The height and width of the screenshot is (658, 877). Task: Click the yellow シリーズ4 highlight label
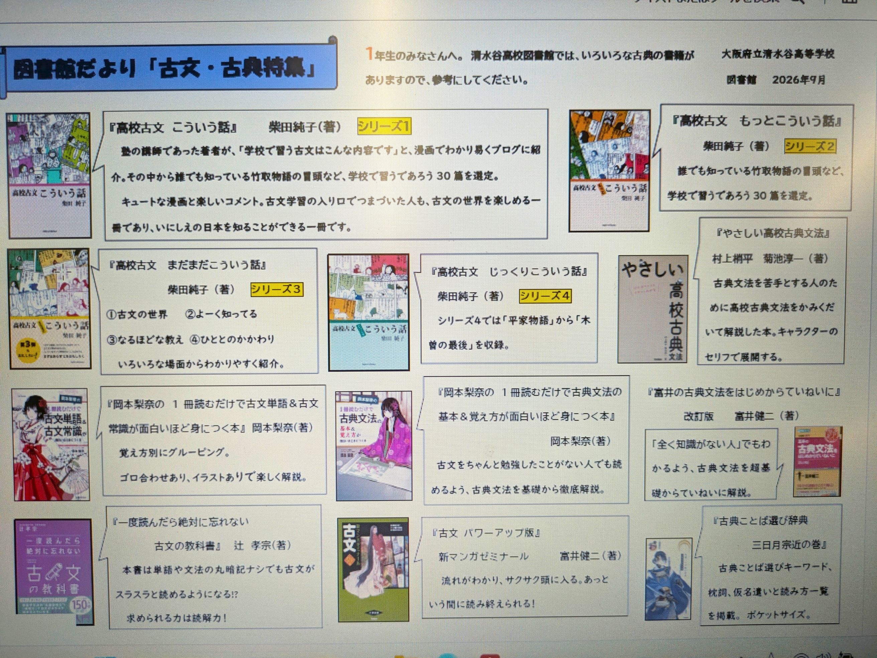pos(545,296)
